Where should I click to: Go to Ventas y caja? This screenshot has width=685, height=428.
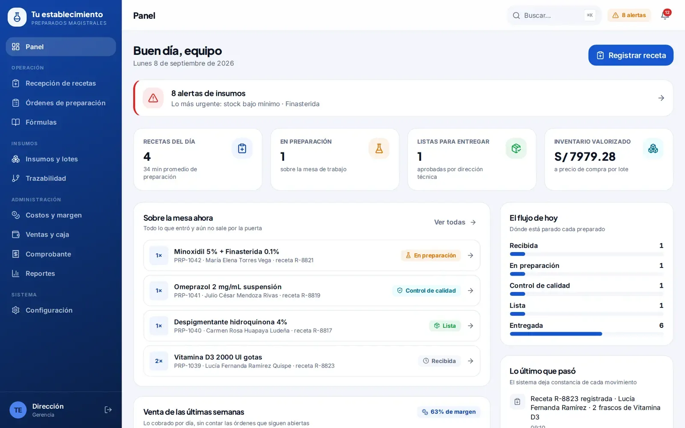(x=61, y=235)
